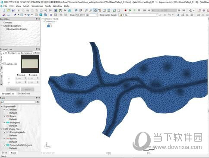Screen dimensions: 209x158
Task: Open the Hydraulic head value dropdown
Action: coord(157,15)
